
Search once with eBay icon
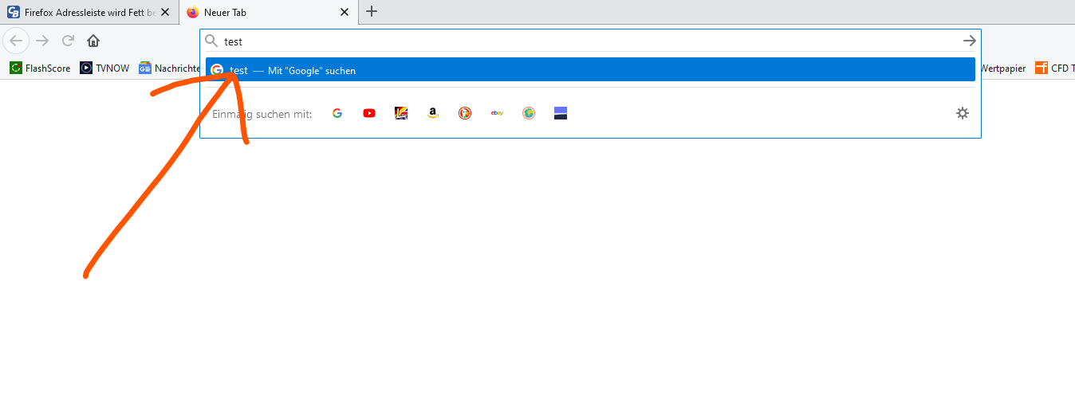[497, 113]
